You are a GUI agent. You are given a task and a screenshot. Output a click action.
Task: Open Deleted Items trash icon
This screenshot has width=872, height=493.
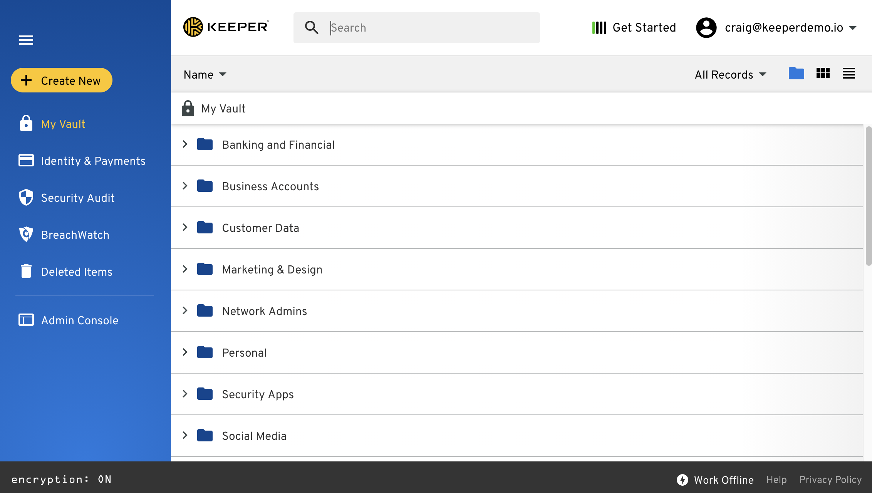pyautogui.click(x=26, y=271)
